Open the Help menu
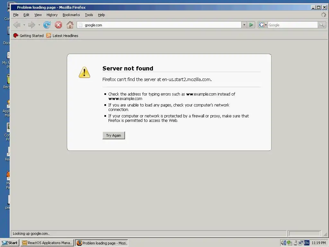The height and width of the screenshot is (247, 329). [101, 15]
